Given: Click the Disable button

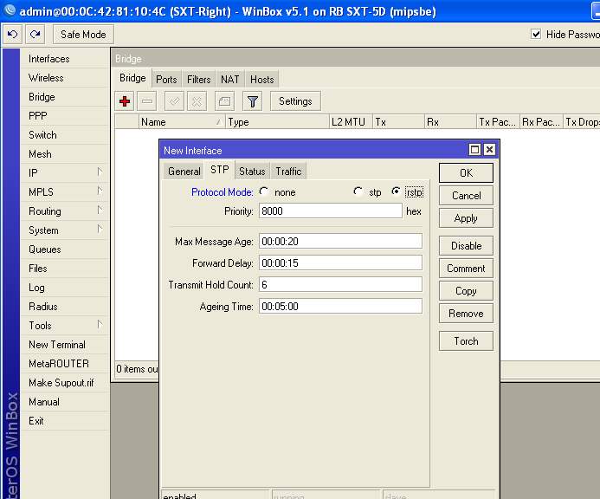Looking at the screenshot, I should (466, 246).
